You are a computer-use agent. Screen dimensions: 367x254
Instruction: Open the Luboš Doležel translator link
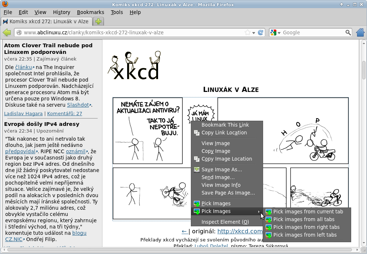pyautogui.click(x=211, y=246)
